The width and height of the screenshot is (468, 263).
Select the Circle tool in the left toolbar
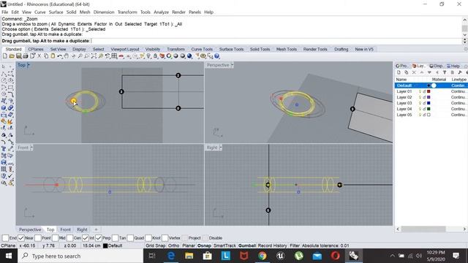[4, 80]
